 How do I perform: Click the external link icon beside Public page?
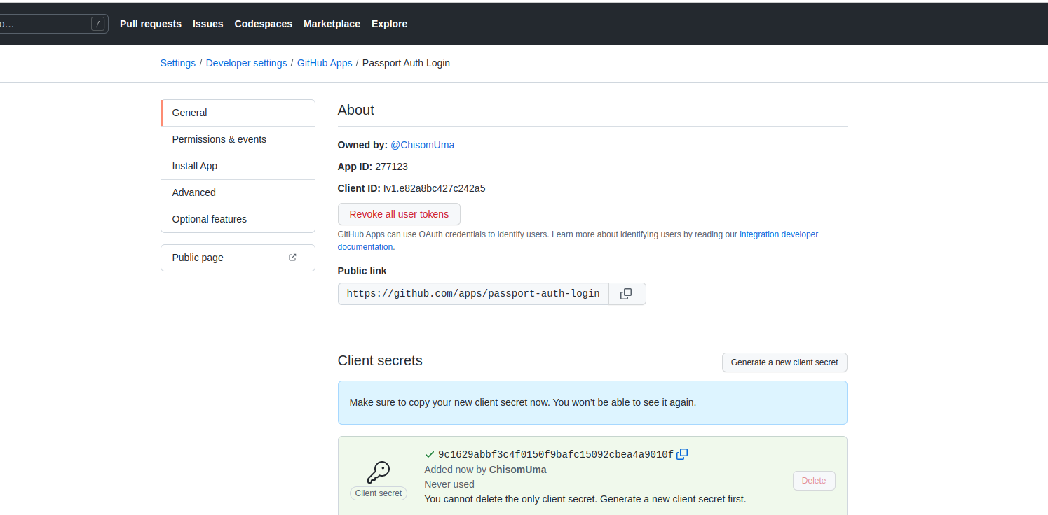292,257
